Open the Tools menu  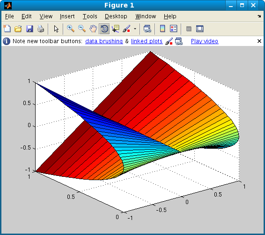[x=90, y=16]
